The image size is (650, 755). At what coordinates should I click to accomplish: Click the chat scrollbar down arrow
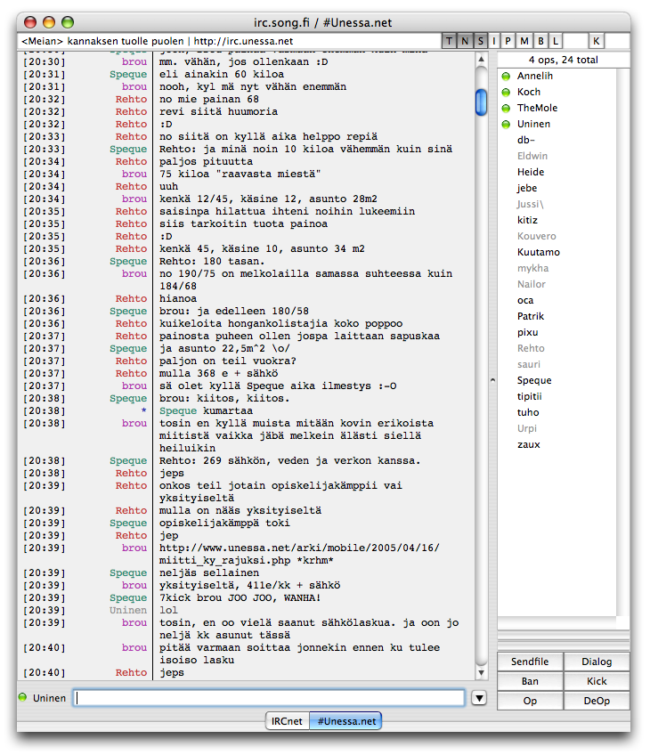coord(481,670)
